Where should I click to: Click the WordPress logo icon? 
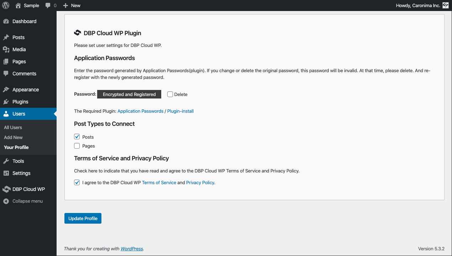[6, 5]
